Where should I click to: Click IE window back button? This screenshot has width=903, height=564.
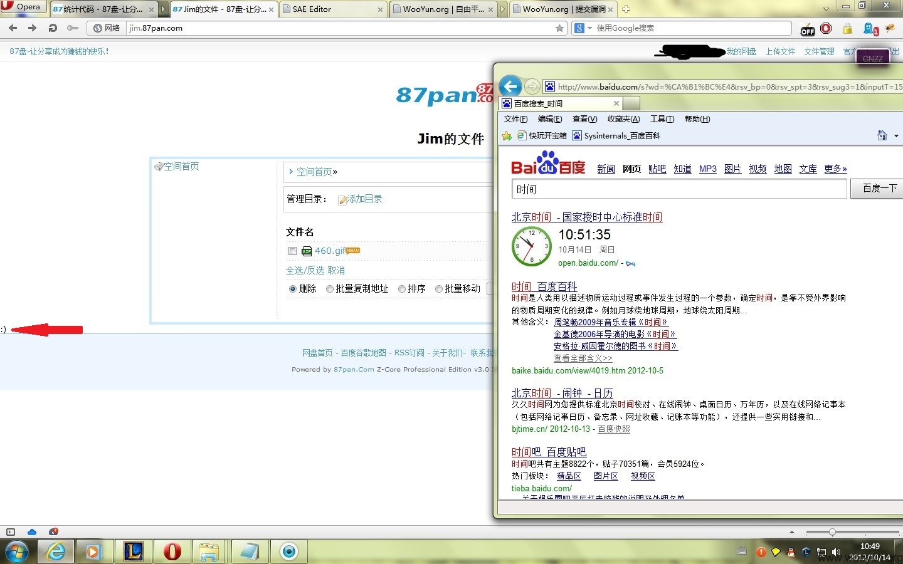510,86
